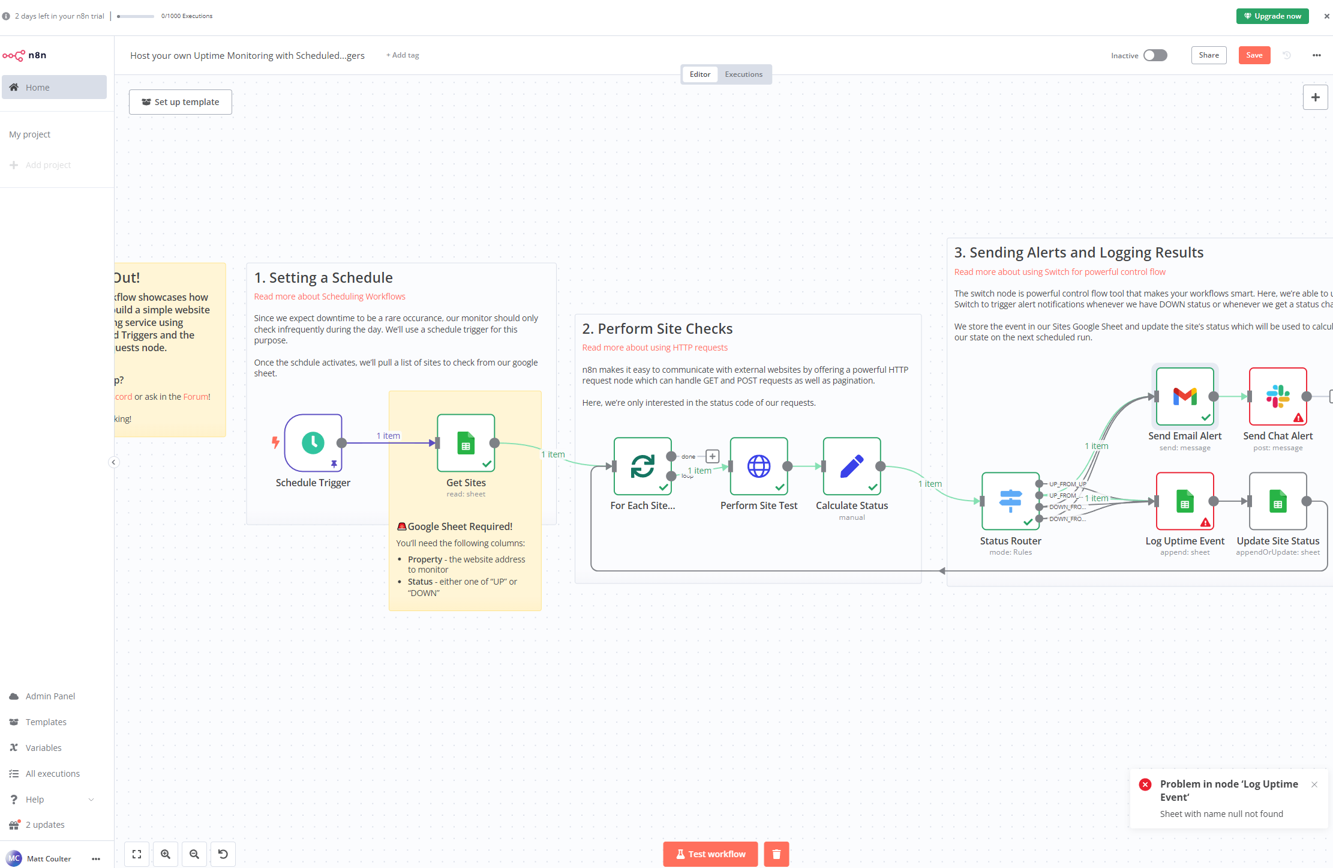Viewport: 1333px width, 868px height.
Task: Click the Share button
Action: [1209, 55]
